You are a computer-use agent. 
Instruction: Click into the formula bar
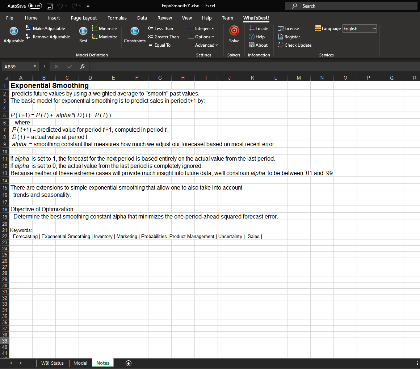(x=255, y=67)
